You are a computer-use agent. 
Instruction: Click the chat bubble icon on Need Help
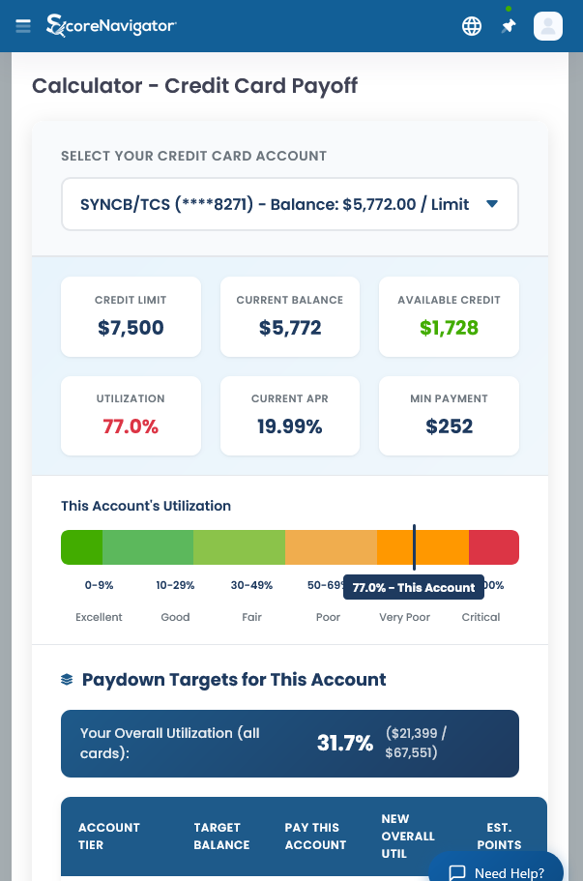(x=456, y=872)
